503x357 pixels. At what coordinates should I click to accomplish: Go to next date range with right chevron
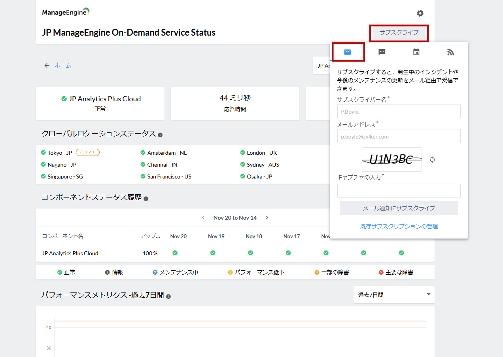coord(267,218)
